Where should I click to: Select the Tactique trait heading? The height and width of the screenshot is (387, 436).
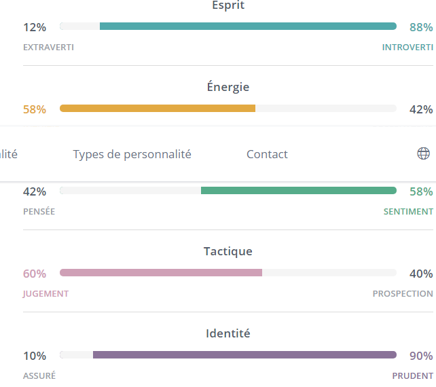[228, 251]
